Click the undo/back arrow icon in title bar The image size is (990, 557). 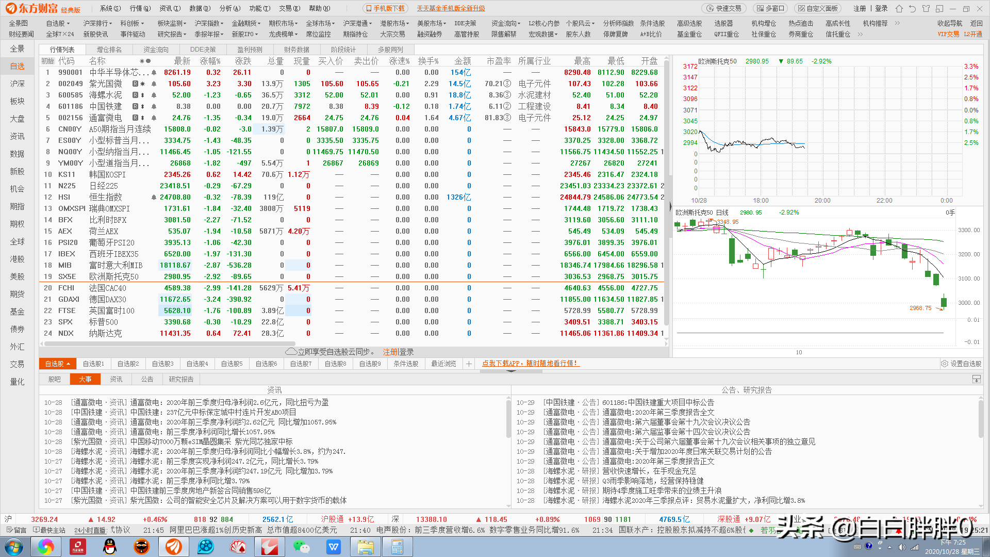[913, 8]
